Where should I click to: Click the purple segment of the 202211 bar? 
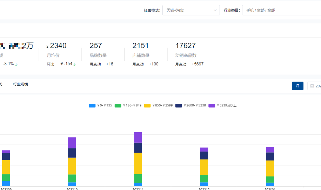138,138
